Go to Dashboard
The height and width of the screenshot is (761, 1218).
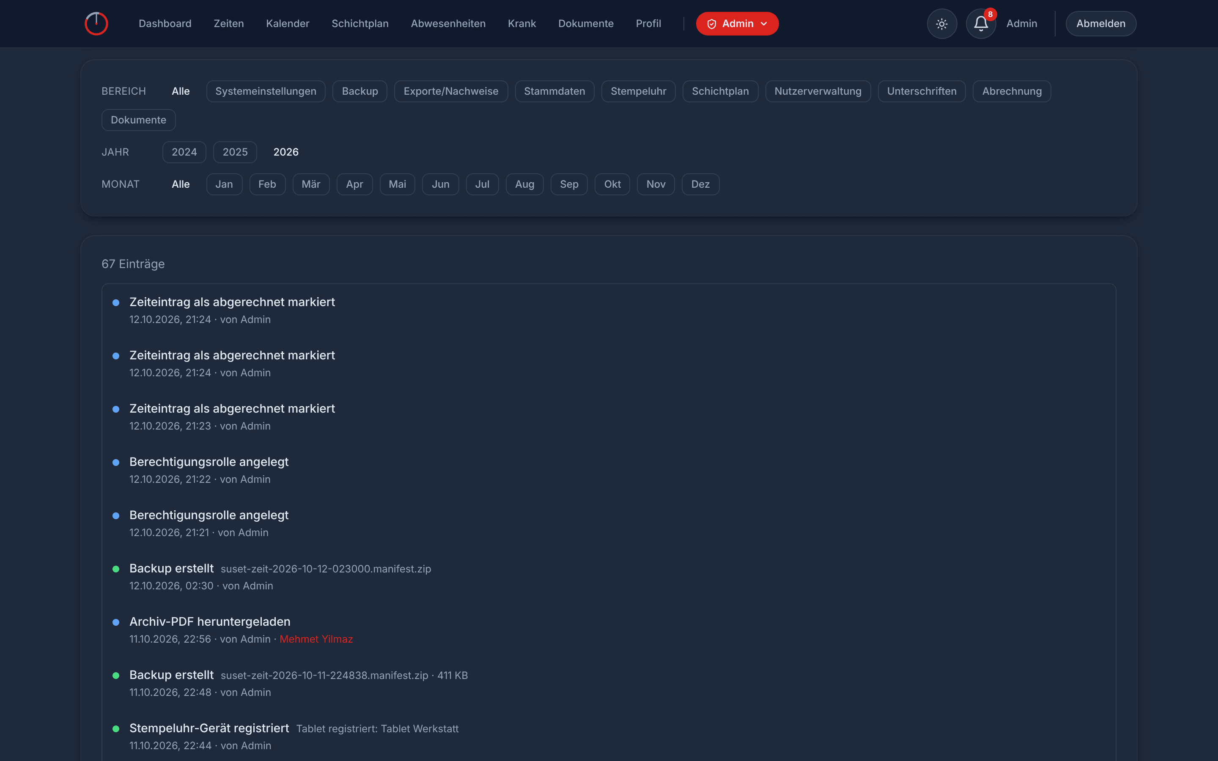tap(165, 24)
